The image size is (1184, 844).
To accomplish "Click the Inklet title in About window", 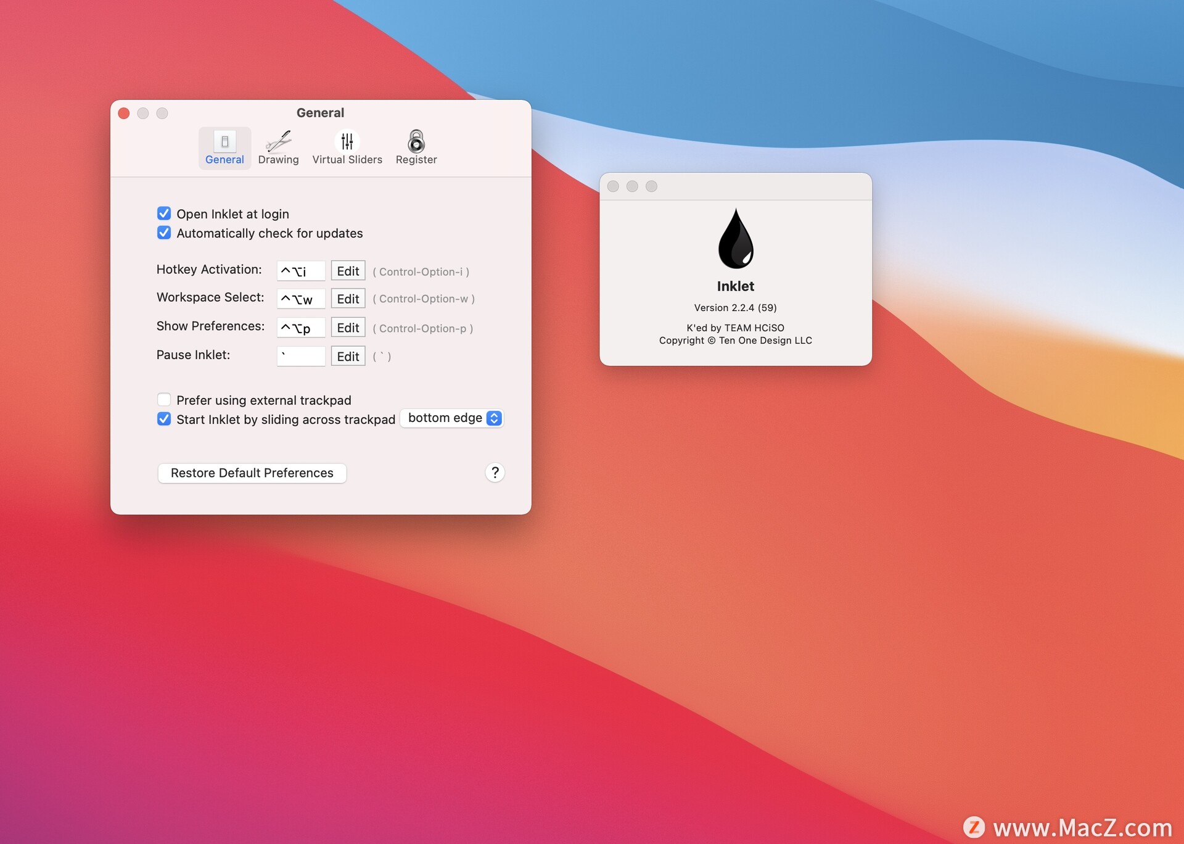I will tap(736, 286).
